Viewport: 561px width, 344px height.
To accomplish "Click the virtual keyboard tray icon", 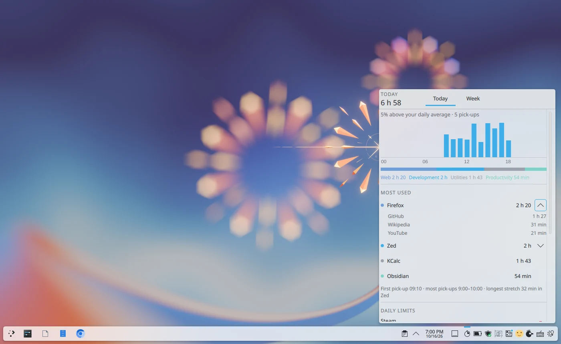I will point(540,334).
